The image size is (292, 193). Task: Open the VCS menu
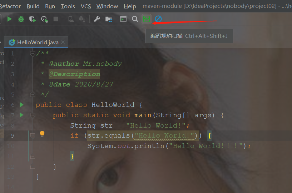click(x=86, y=6)
